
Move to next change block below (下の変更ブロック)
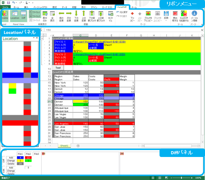coord(92,16)
